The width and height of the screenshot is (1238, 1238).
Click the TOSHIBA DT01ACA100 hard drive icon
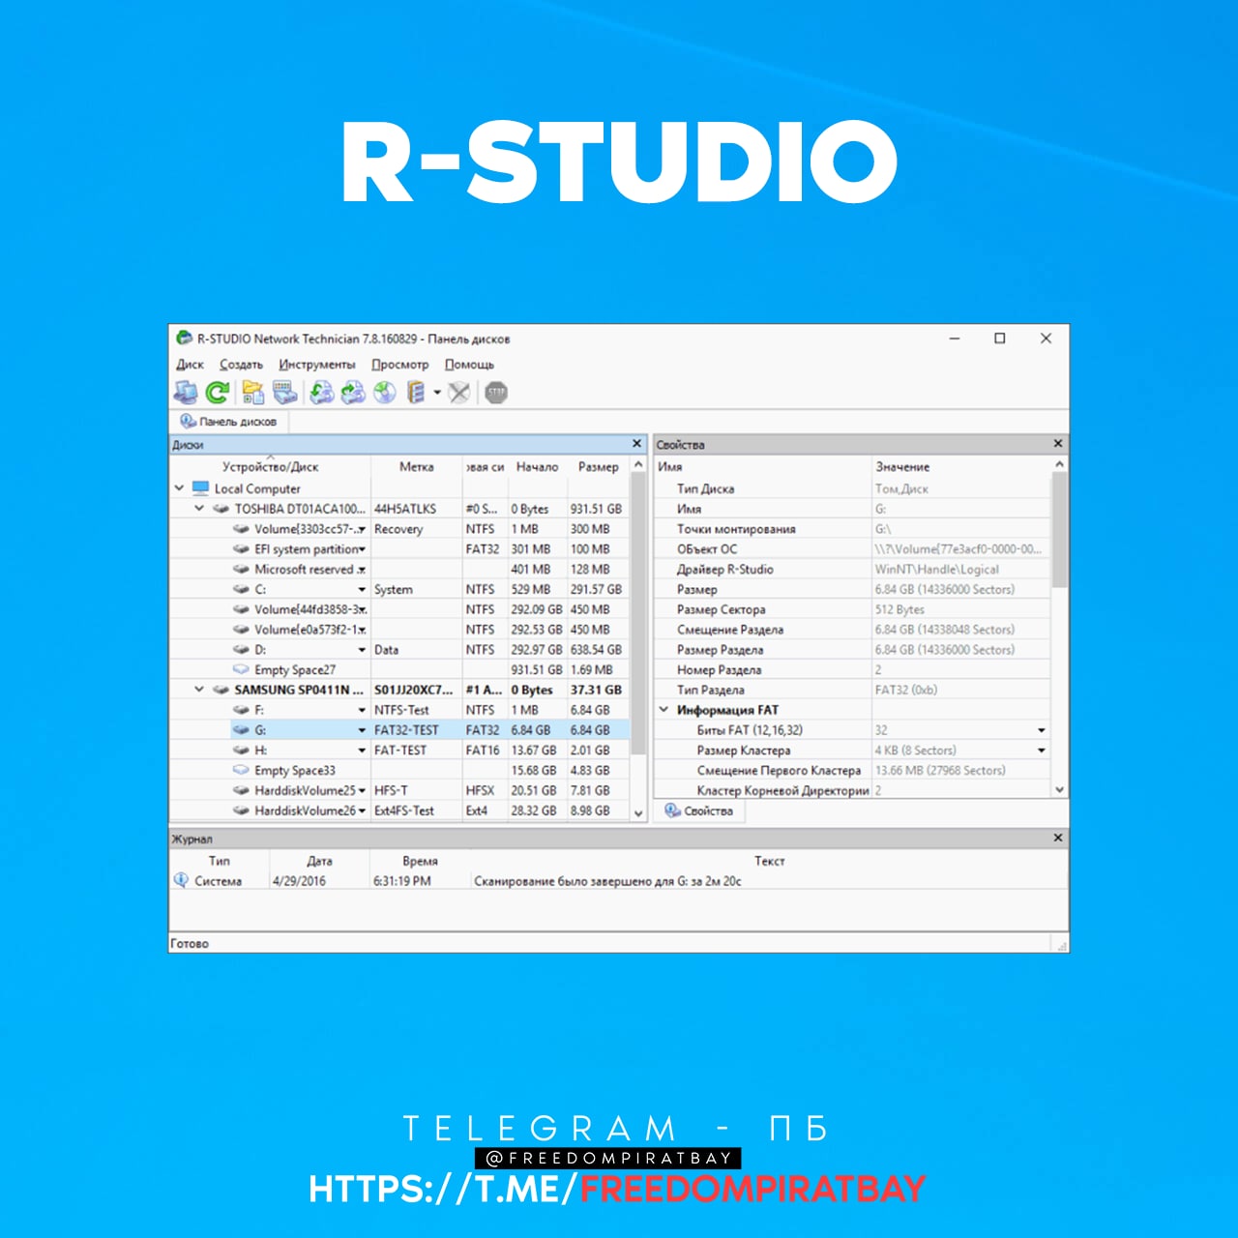[221, 509]
